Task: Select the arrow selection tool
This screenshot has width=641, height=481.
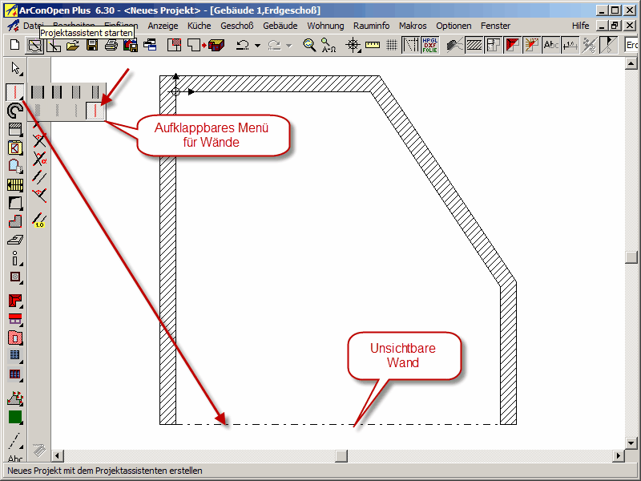Action: point(15,68)
